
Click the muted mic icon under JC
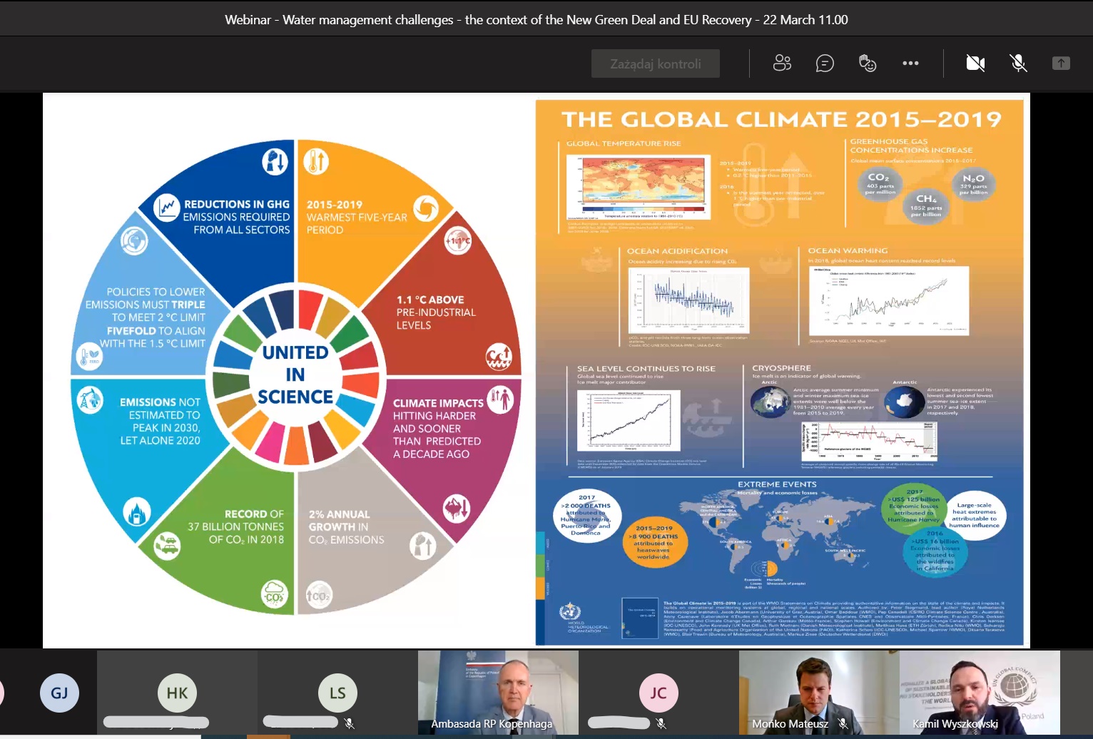pyautogui.click(x=661, y=723)
